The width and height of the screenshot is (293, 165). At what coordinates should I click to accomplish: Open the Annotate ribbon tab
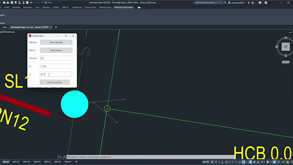[x=16, y=7]
